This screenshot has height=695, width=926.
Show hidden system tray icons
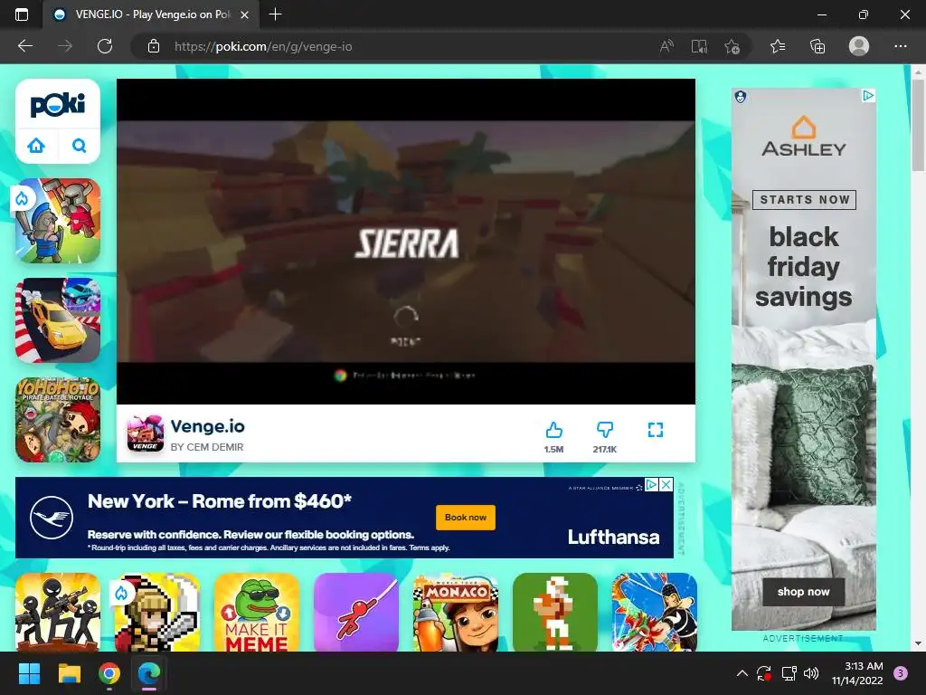click(742, 673)
